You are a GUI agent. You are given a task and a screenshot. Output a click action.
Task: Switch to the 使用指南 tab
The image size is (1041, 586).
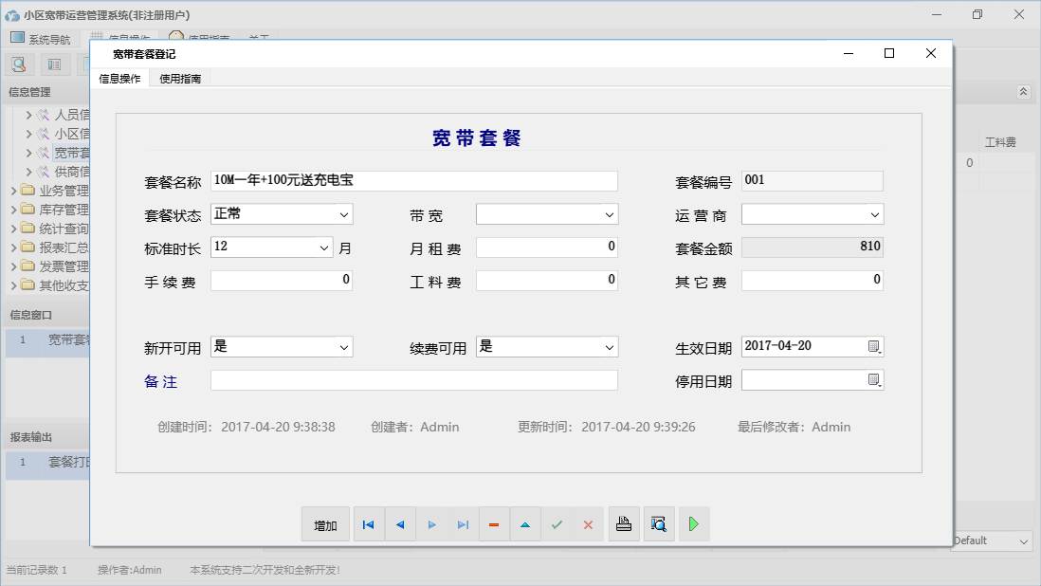[180, 79]
